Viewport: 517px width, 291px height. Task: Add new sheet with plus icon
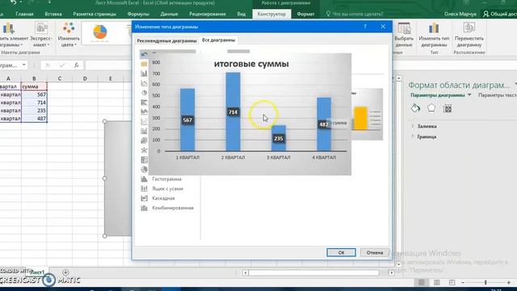[65, 272]
